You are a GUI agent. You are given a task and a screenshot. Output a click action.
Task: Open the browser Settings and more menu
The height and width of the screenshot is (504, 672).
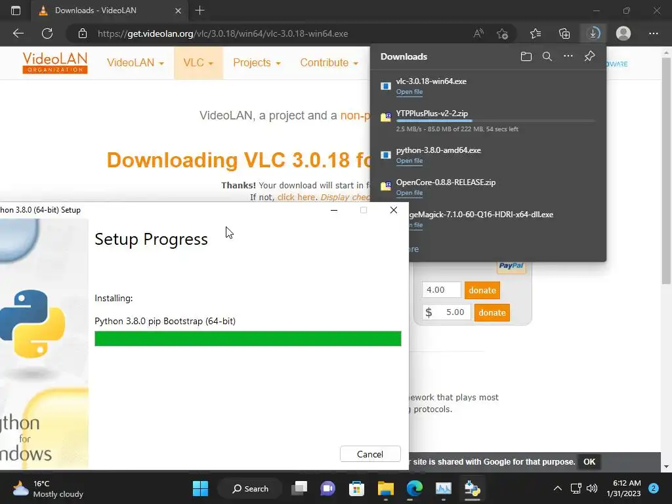(x=653, y=33)
